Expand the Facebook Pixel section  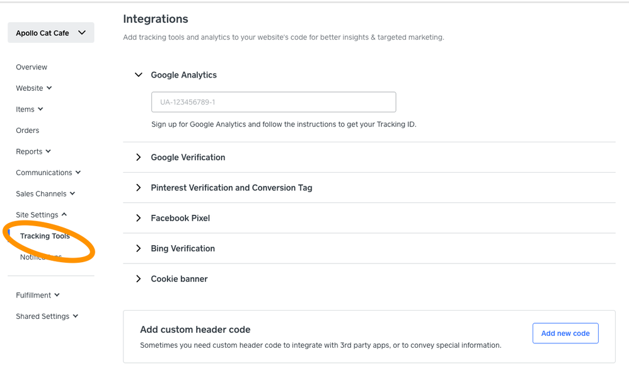(x=139, y=218)
